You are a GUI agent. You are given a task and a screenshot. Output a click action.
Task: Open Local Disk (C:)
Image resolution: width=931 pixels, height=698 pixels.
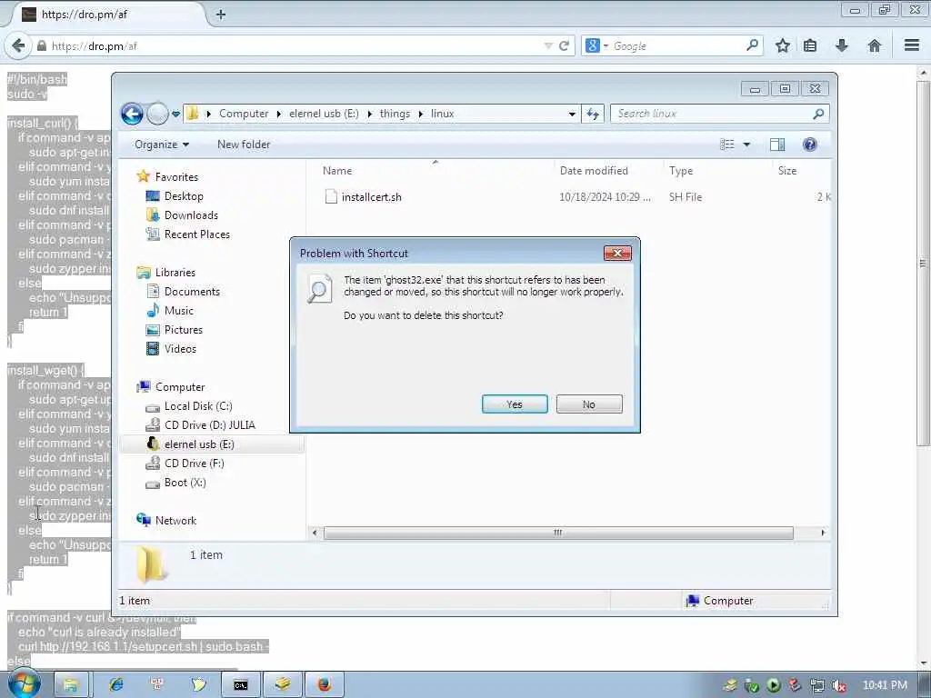[198, 406]
